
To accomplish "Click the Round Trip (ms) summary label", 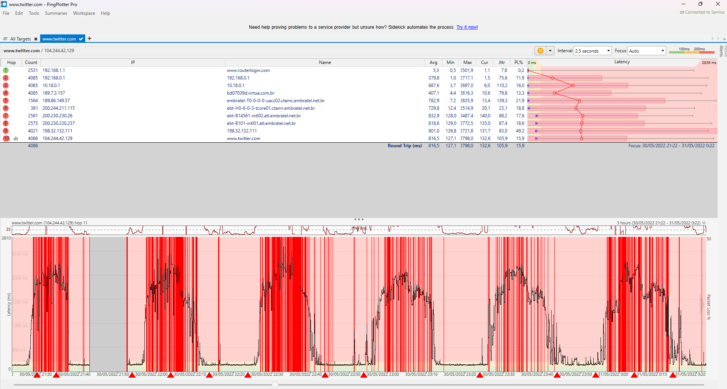I will click(x=405, y=146).
